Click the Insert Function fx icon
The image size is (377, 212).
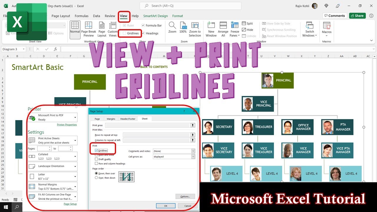coord(55,49)
